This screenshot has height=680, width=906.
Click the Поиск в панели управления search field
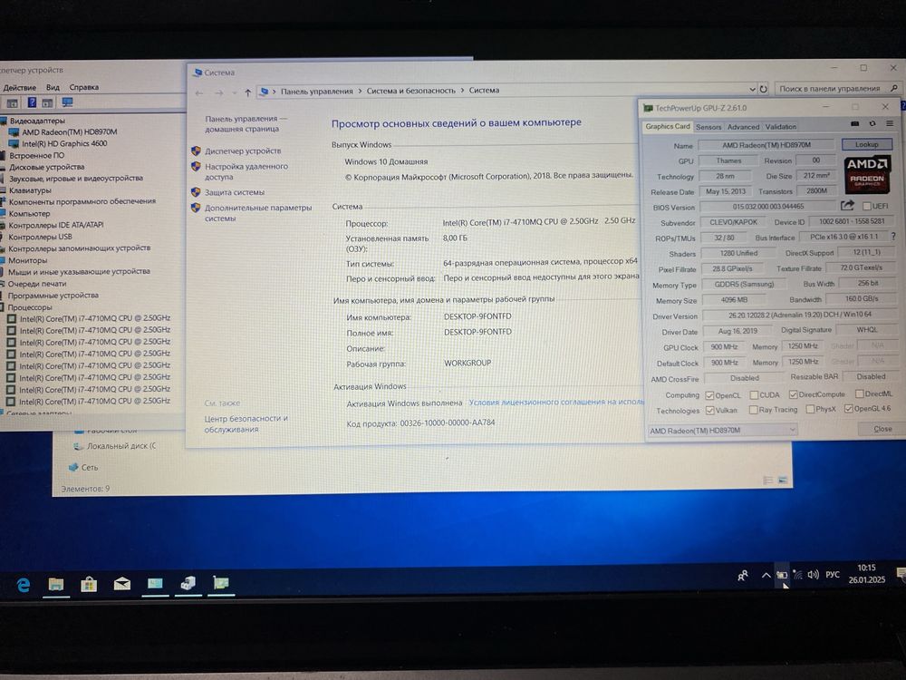click(x=837, y=89)
